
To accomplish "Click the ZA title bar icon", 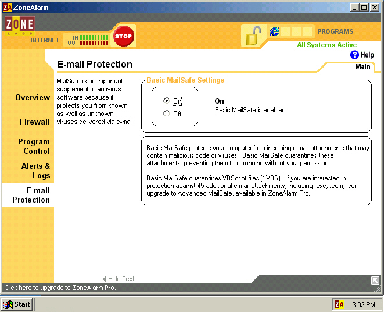I will coord(7,8).
